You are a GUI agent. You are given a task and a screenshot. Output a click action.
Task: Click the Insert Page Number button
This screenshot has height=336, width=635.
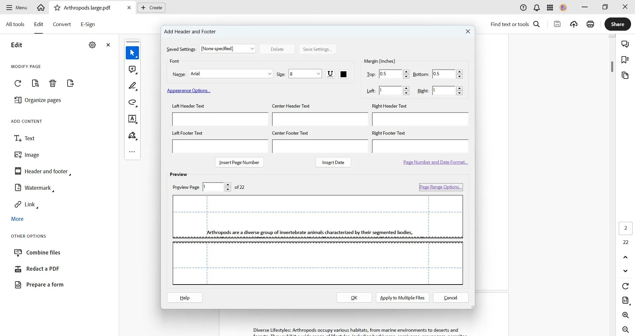click(x=239, y=162)
